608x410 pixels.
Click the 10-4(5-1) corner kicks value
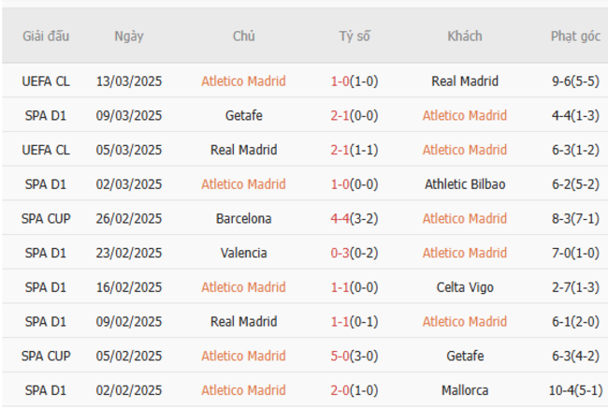pyautogui.click(x=576, y=390)
